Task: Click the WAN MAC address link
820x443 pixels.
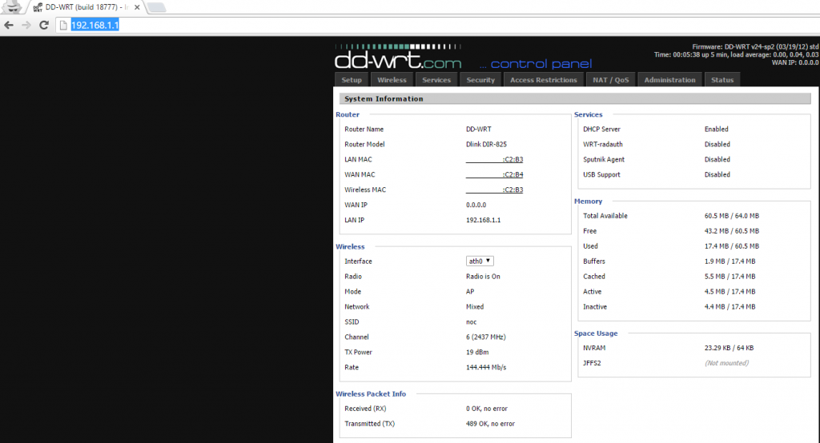Action: point(494,175)
